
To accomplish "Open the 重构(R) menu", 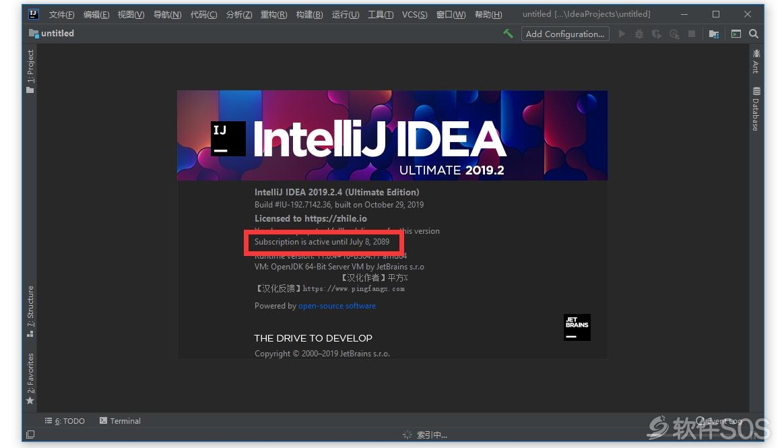I will [x=273, y=14].
